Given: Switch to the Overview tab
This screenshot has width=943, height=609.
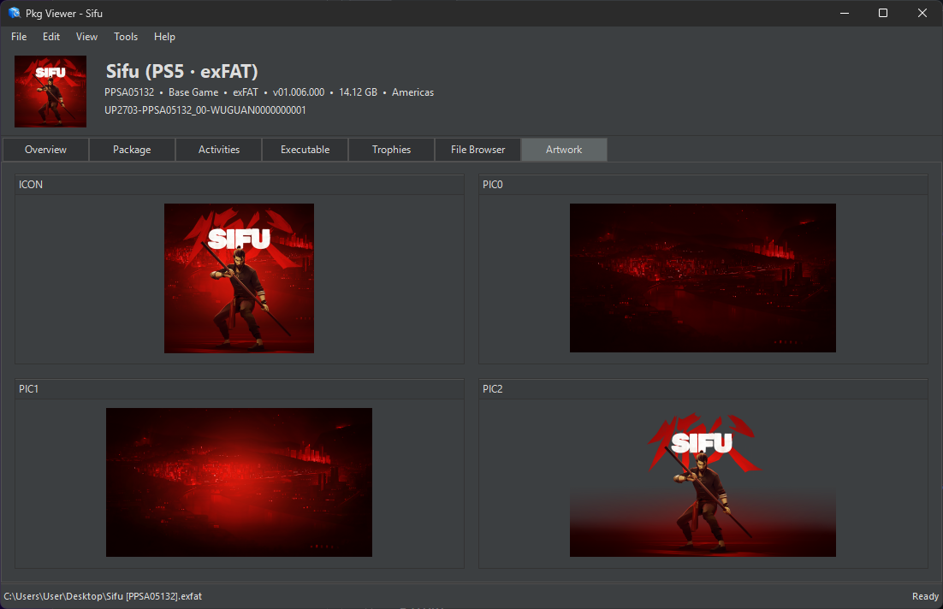Looking at the screenshot, I should 45,150.
